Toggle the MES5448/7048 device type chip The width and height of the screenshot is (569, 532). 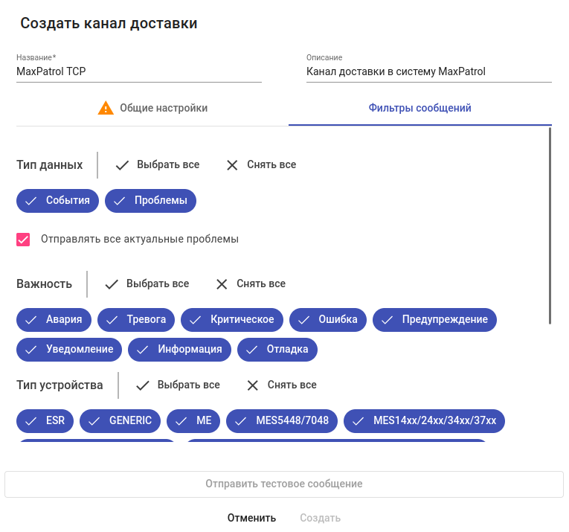[282, 421]
